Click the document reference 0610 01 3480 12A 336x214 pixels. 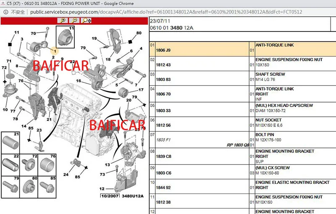tap(172, 28)
